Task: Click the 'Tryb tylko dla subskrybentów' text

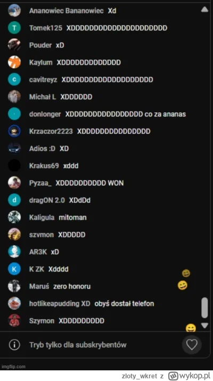Action: coord(78,345)
